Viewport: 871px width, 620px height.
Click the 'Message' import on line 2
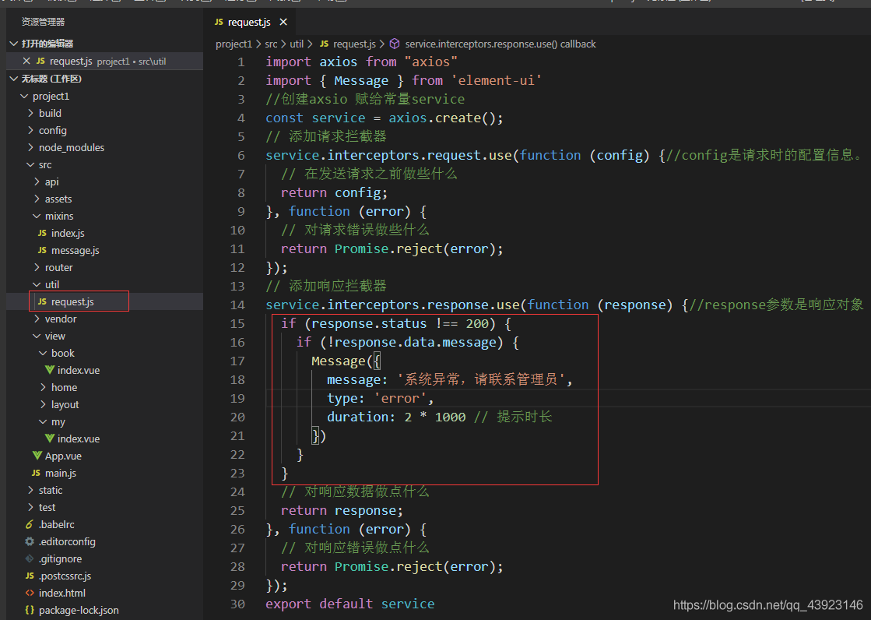click(x=361, y=81)
